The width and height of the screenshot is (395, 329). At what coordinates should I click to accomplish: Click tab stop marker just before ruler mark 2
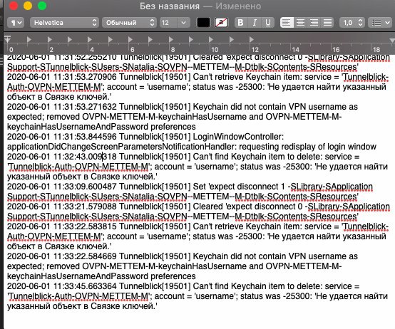coord(50,39)
